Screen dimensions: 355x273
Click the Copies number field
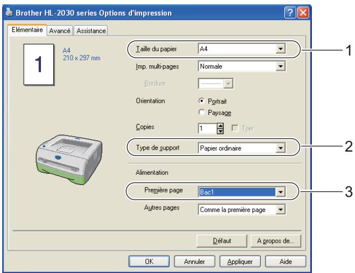(207, 128)
